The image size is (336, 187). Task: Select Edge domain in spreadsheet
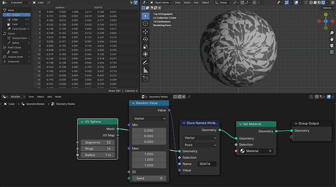tap(17, 19)
